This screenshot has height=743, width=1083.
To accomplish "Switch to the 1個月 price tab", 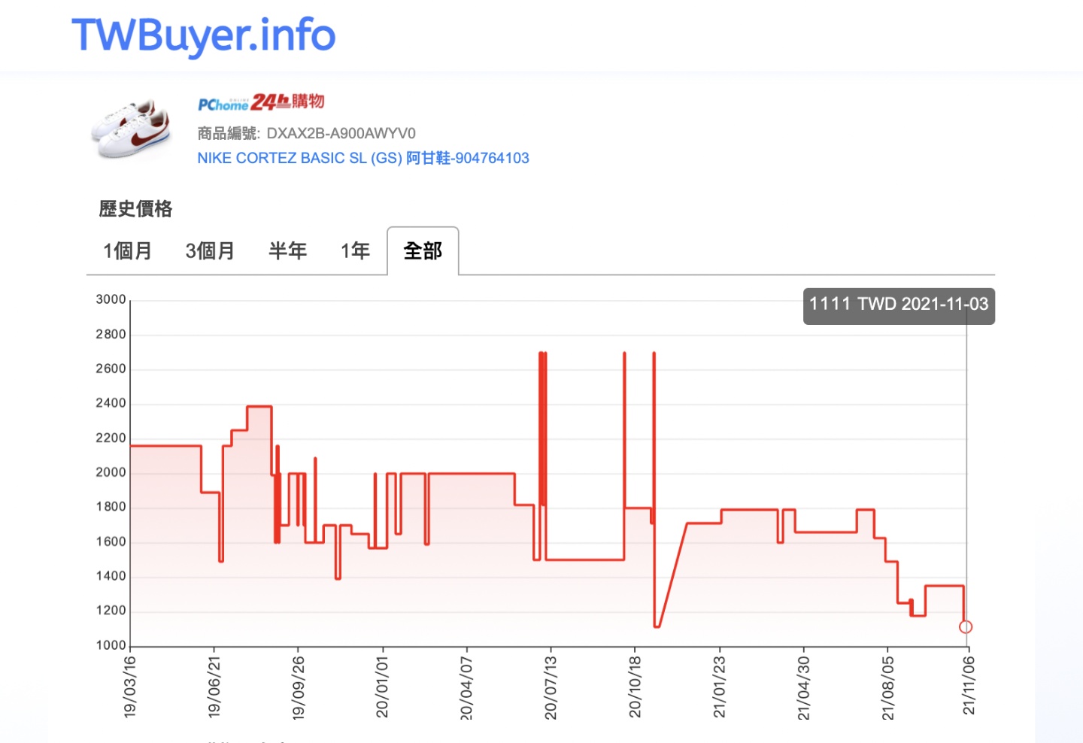I will (127, 251).
